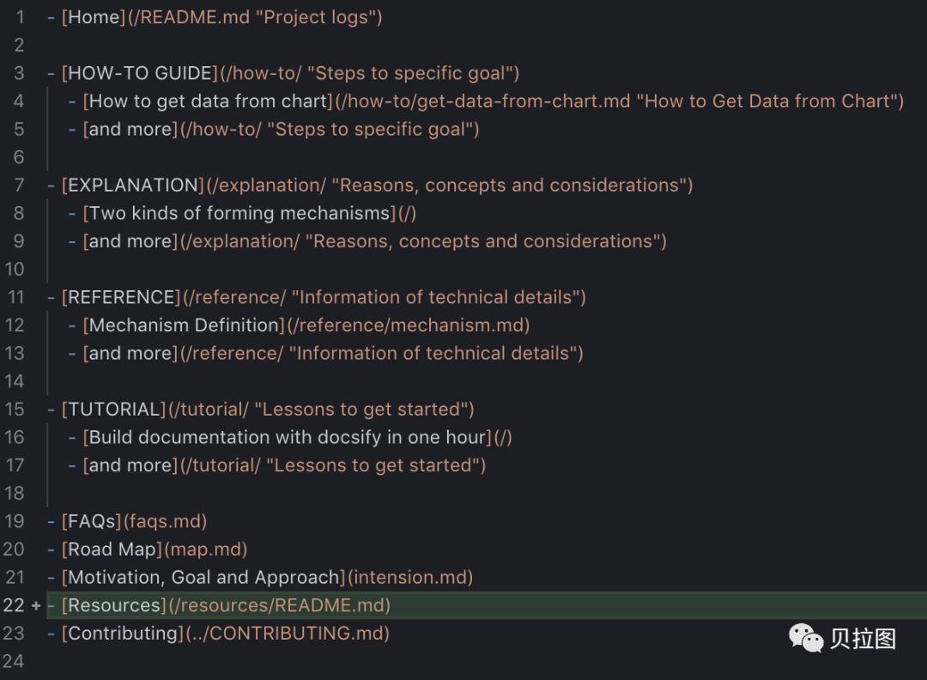Click the added-line plus marker in the gutter
Screen dimensions: 927x680
click(x=36, y=605)
